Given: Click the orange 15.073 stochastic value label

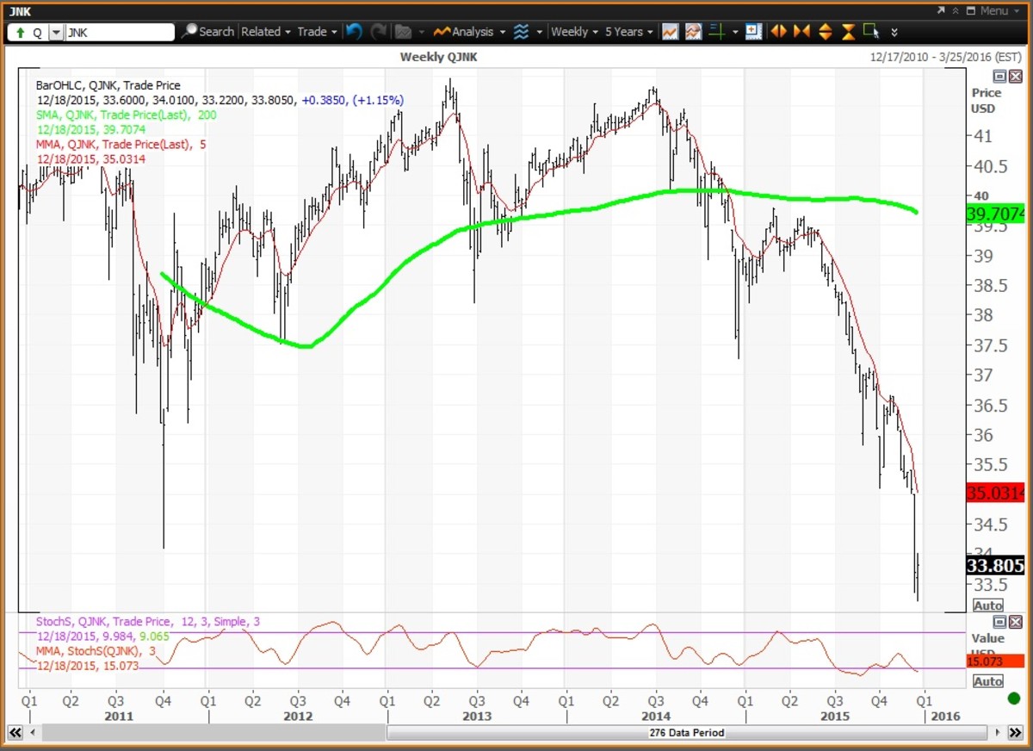Looking at the screenshot, I should tap(995, 661).
